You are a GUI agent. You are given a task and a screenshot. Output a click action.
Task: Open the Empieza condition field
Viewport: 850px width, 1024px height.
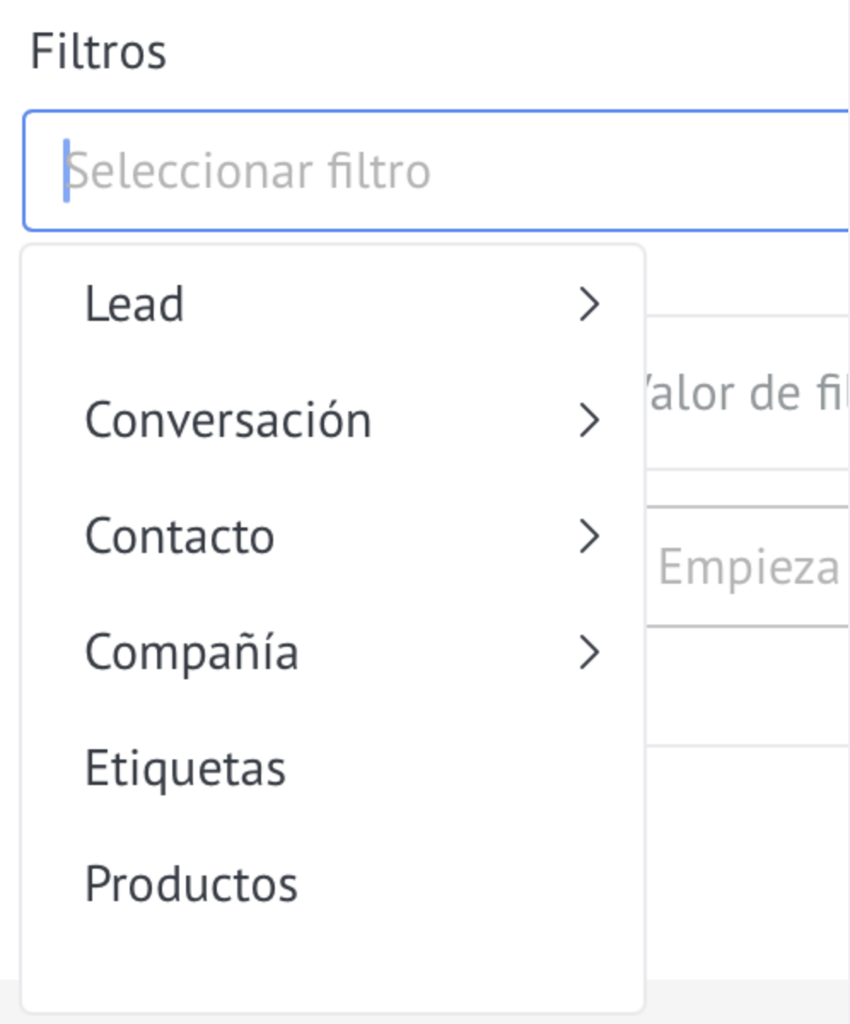pyautogui.click(x=748, y=567)
